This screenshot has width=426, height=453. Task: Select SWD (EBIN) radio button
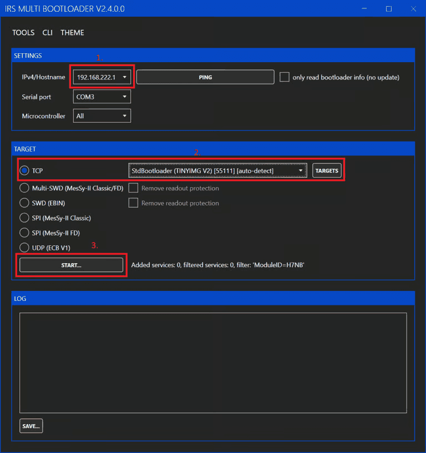(24, 203)
